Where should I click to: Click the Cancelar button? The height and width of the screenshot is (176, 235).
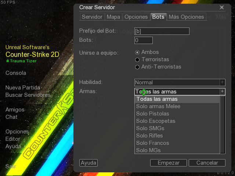pos(207,163)
